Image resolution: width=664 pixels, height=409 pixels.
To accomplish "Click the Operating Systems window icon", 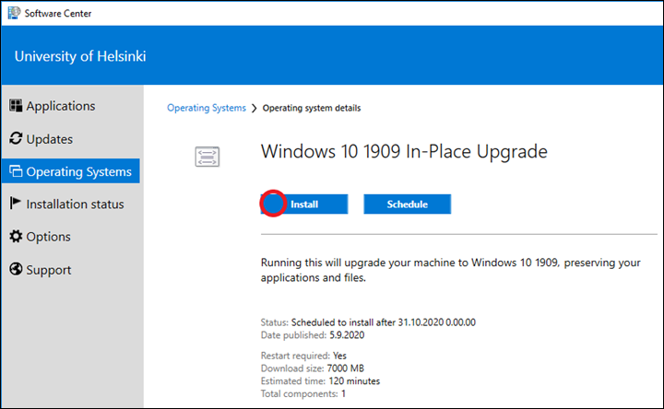I will point(16,170).
